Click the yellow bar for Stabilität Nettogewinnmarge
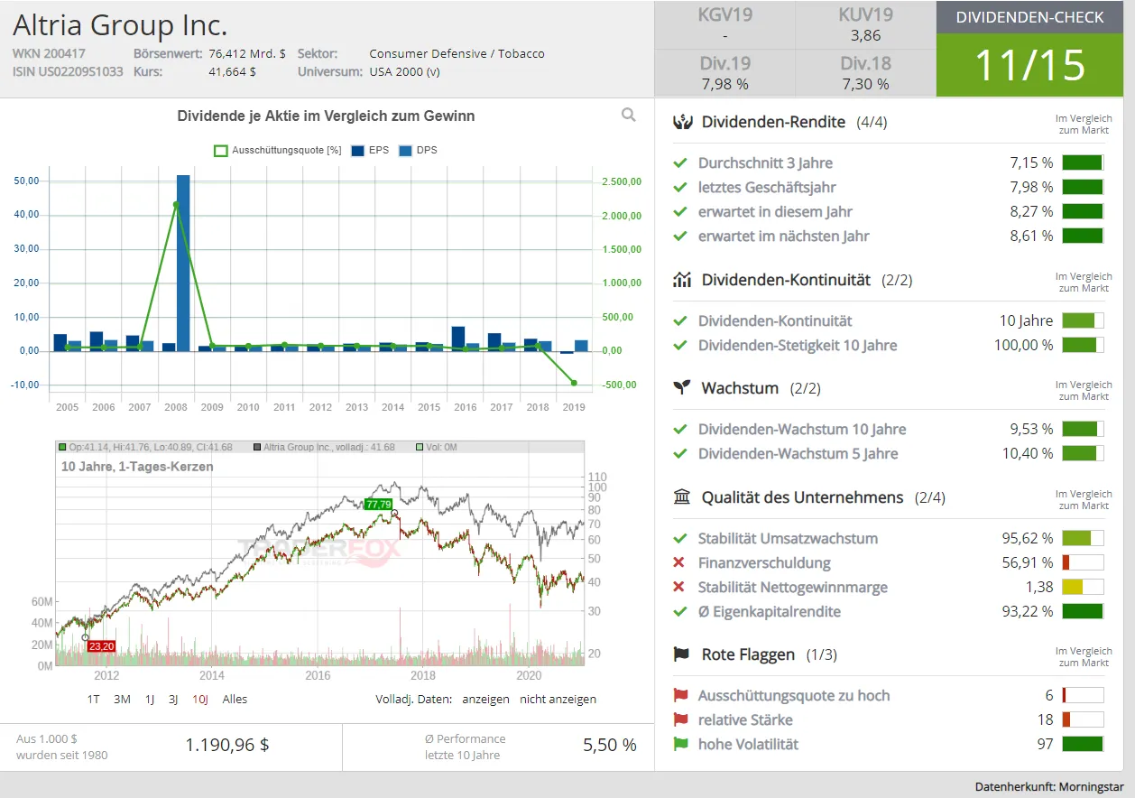 click(x=1083, y=587)
